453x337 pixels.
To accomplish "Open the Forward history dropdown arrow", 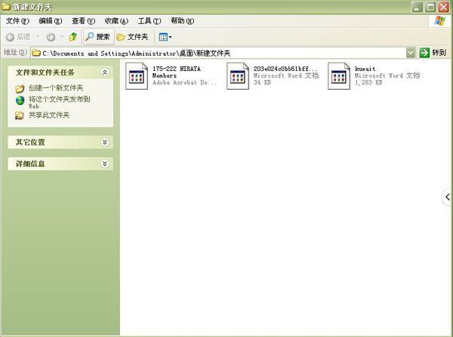I will pos(62,37).
